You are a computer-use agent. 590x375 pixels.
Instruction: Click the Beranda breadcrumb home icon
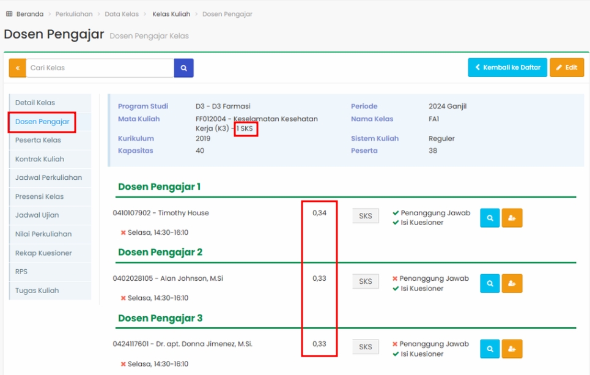[x=9, y=14]
